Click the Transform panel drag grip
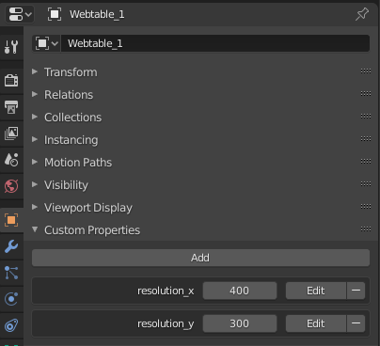The image size is (380, 346). click(x=366, y=71)
